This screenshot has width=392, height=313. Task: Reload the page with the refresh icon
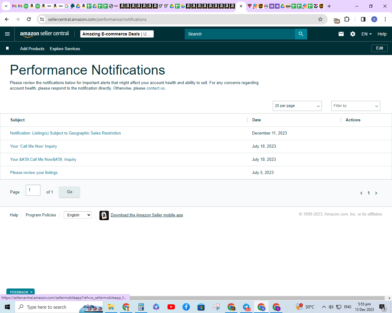[x=29, y=19]
